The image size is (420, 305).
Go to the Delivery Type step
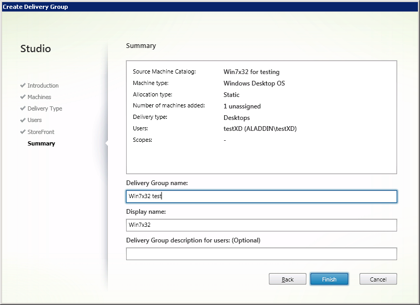(45, 108)
